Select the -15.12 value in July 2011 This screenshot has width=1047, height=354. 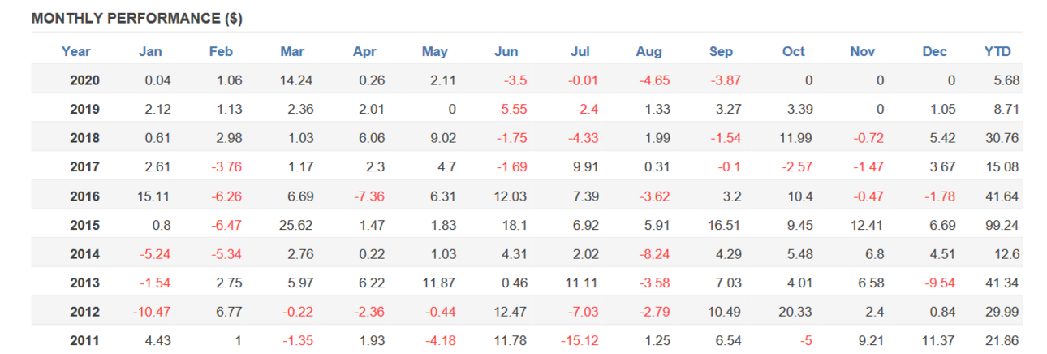[580, 340]
